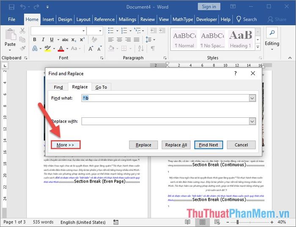Open Customize Quick Access Toolbar menu
The image size is (296, 227).
pos(47,7)
